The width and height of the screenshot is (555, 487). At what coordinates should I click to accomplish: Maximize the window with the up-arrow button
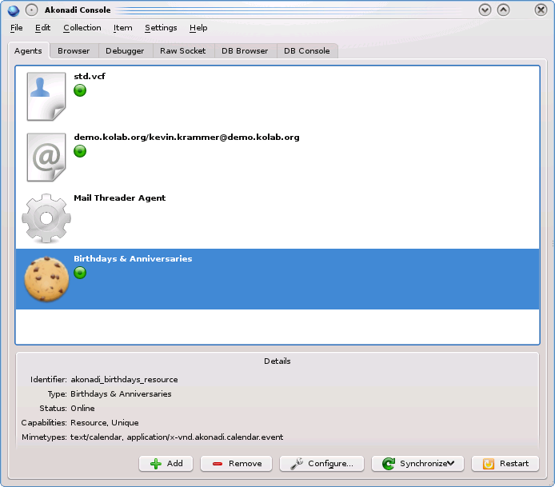[503, 10]
